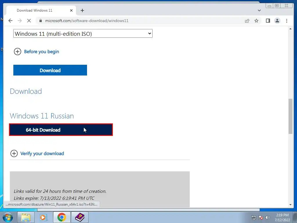Screen dimensions: 297x223
Task: Click the network tray icon
Action: [253, 217]
